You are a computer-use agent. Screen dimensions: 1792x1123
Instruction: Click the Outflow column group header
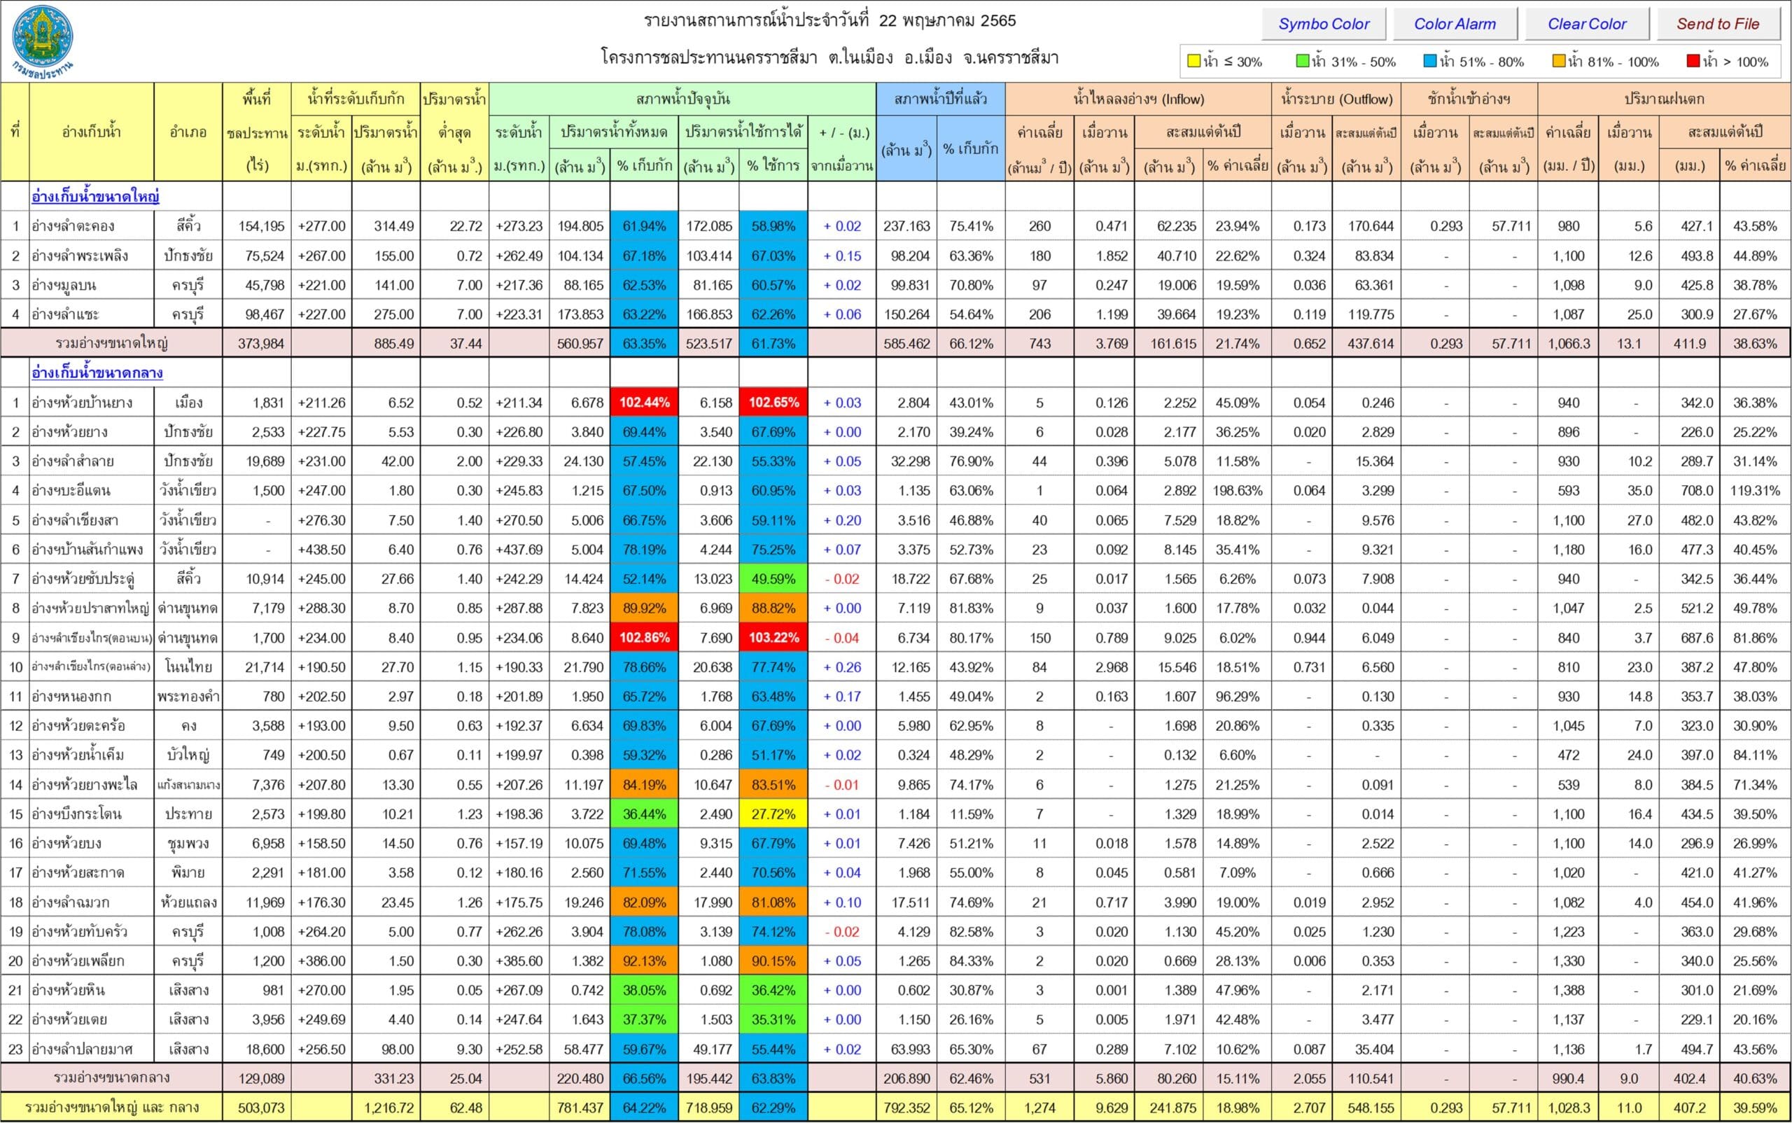tap(1337, 99)
